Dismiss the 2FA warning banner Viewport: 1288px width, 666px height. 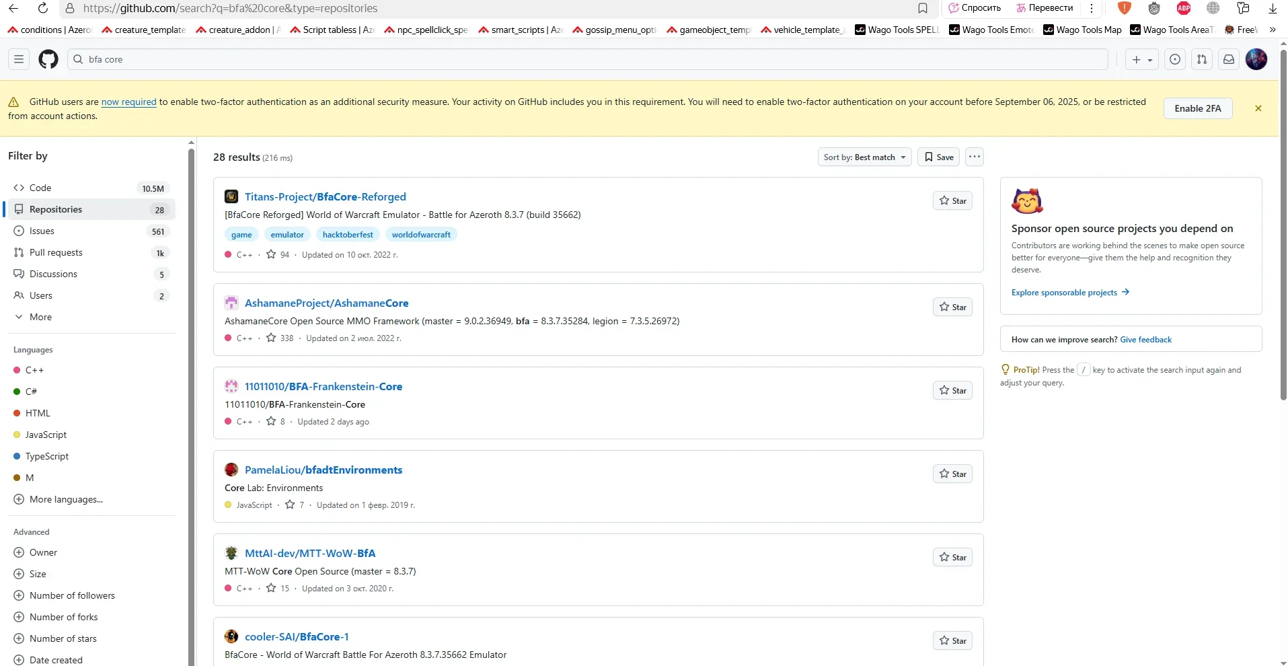(1258, 108)
